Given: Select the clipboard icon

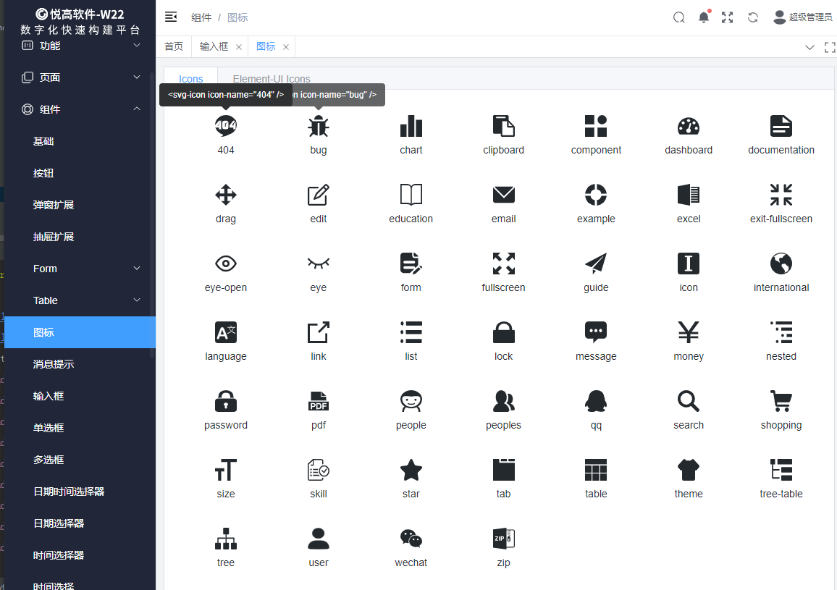Looking at the screenshot, I should (503, 127).
